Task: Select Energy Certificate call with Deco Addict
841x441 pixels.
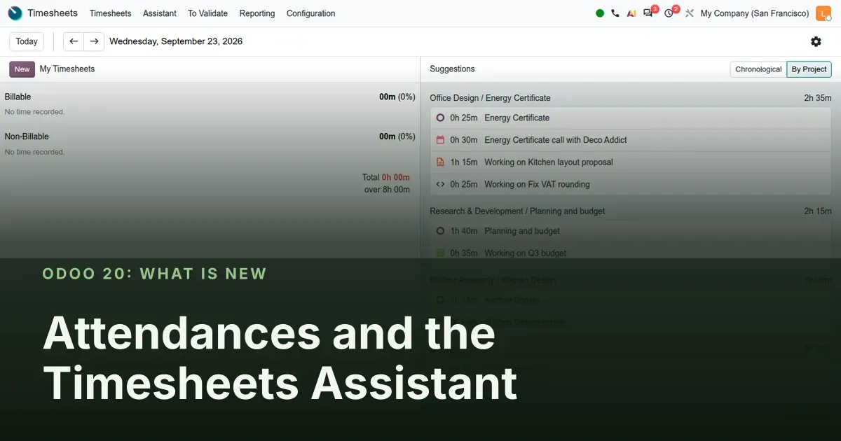Action: pos(631,140)
